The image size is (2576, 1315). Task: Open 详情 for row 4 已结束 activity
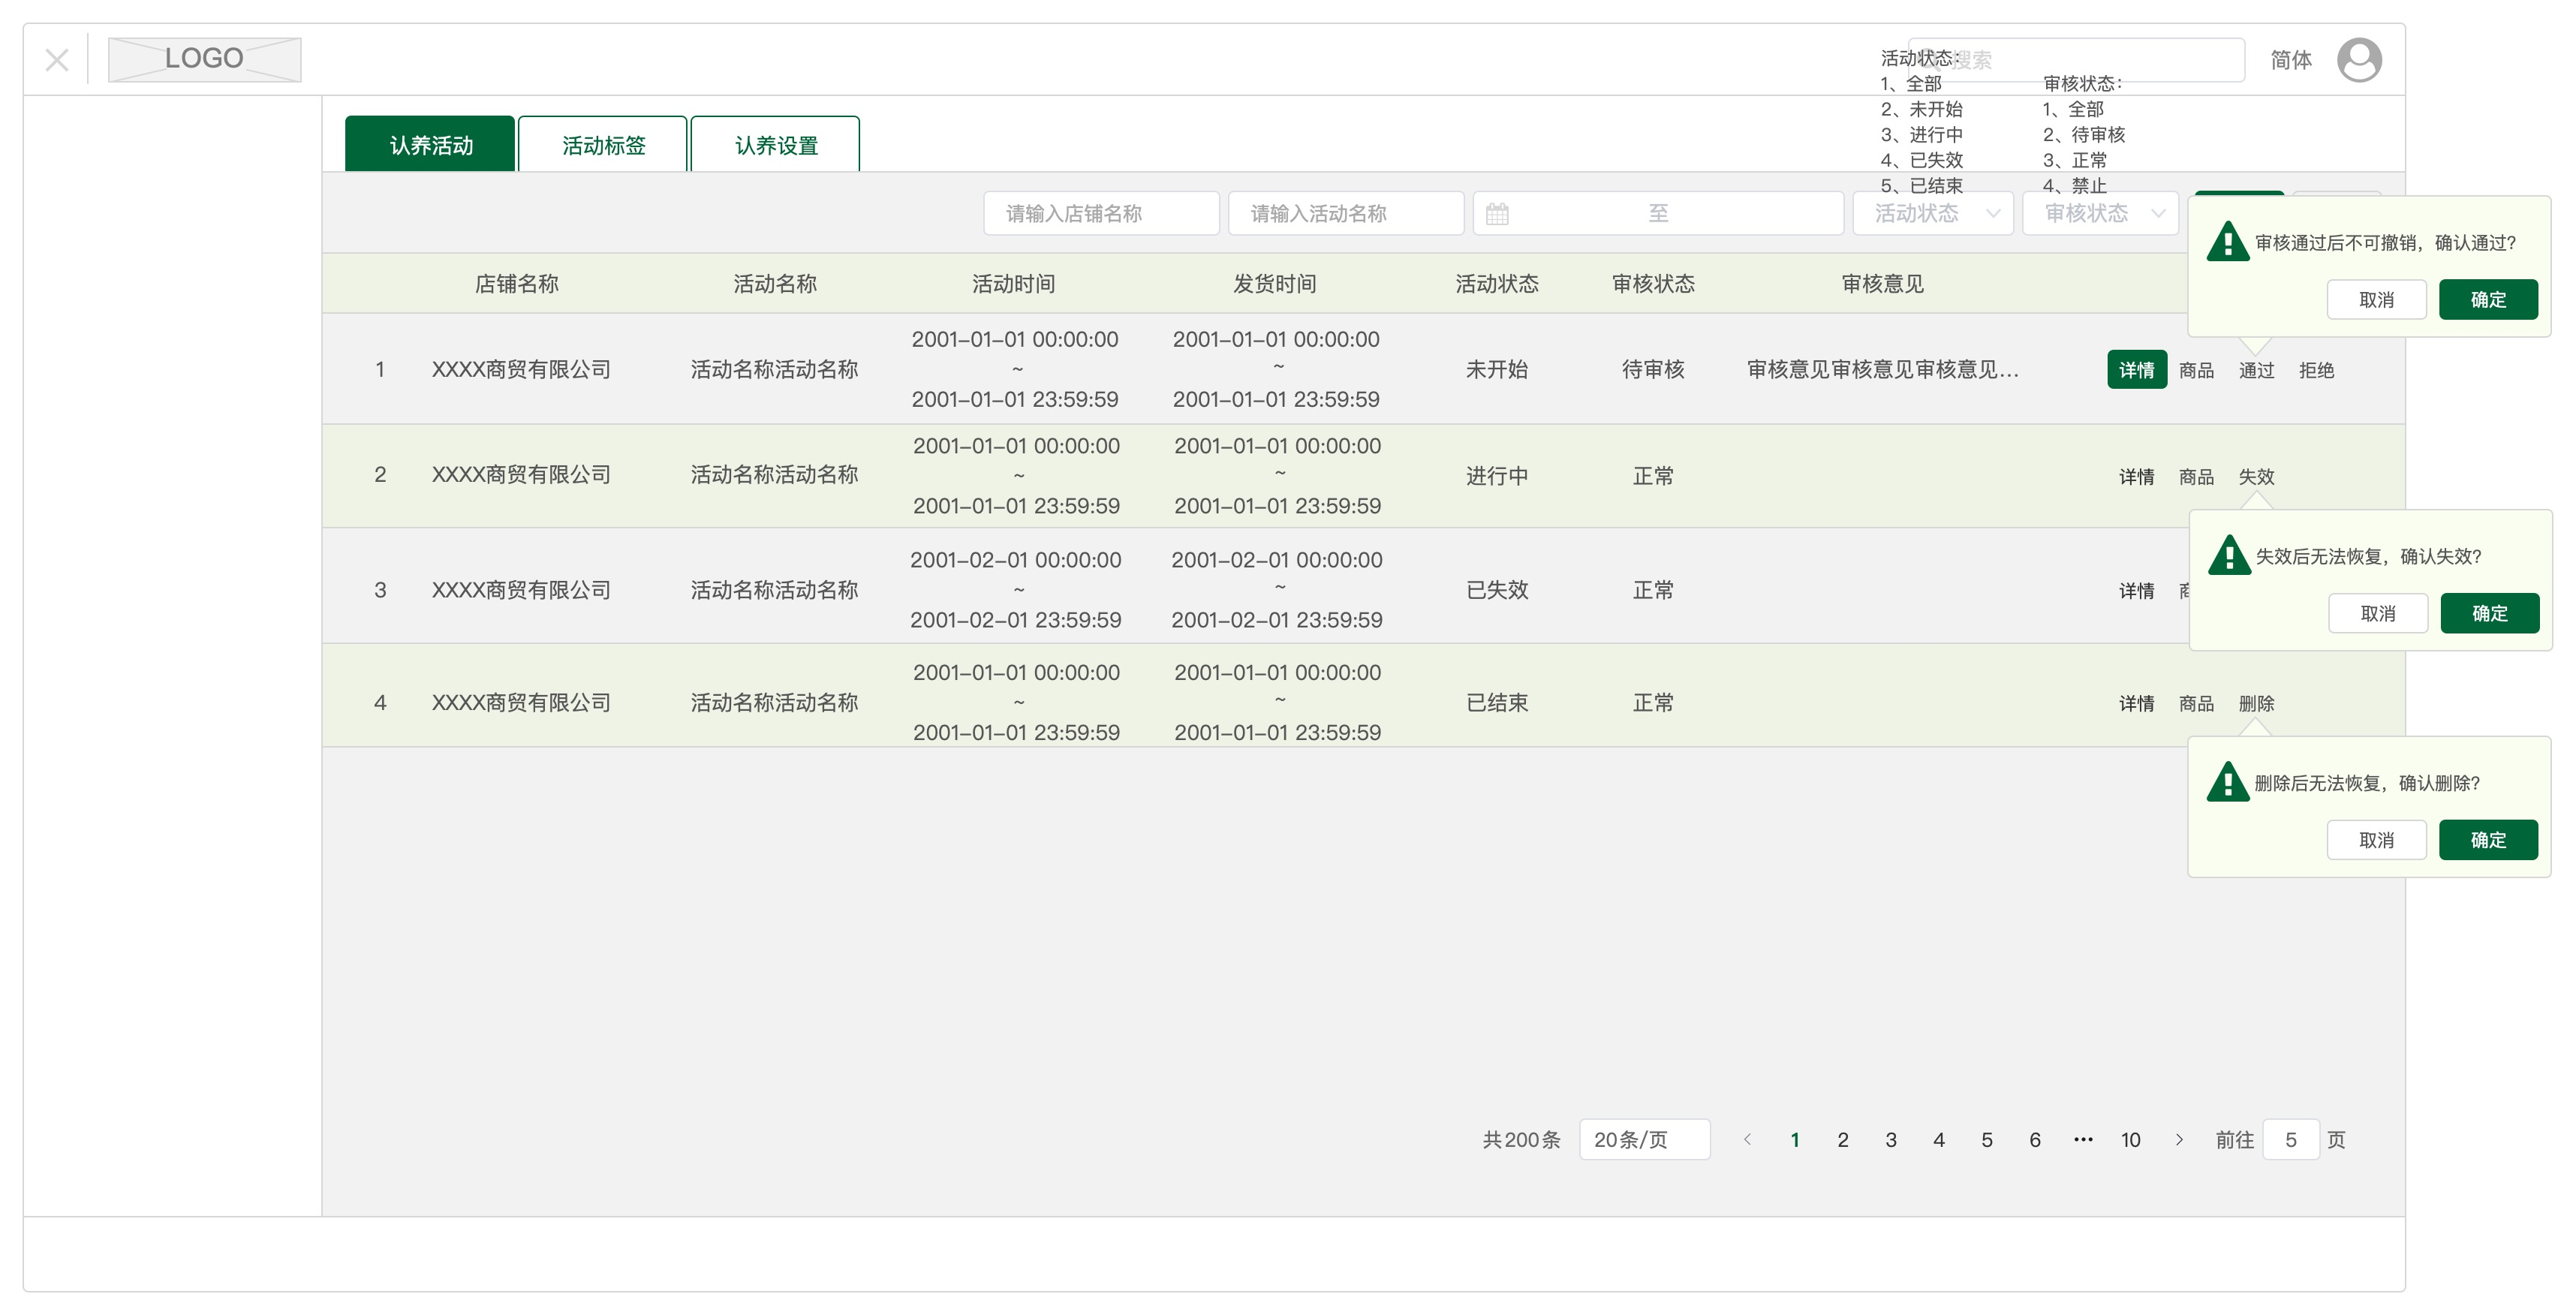coord(2137,704)
